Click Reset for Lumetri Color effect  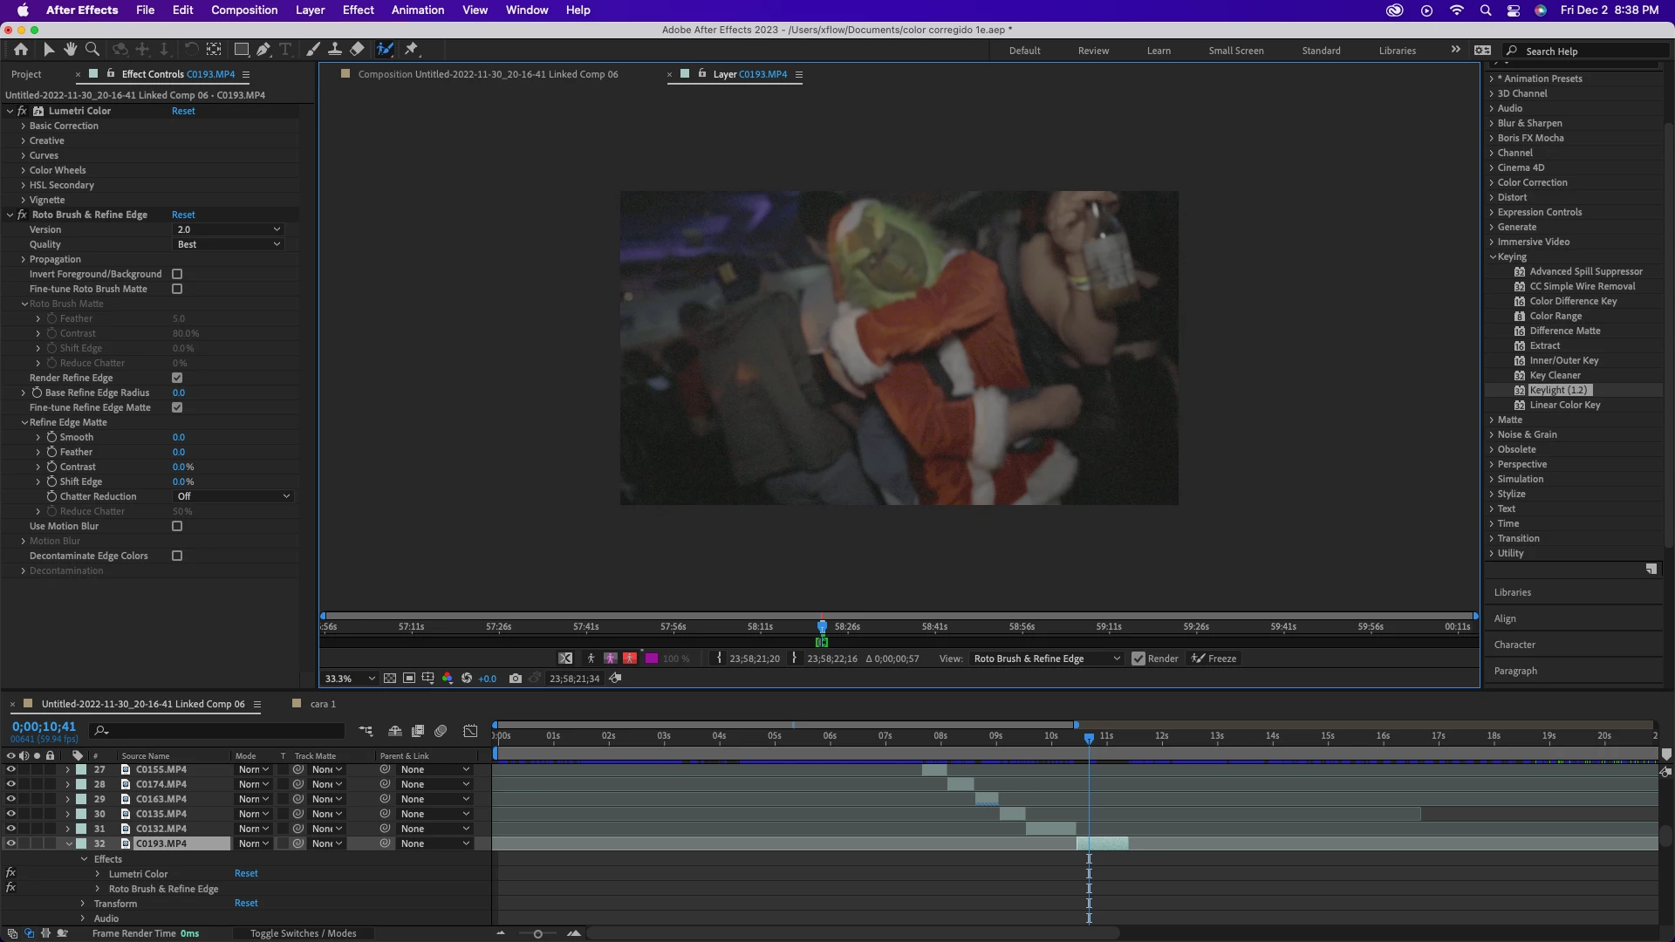tap(183, 111)
